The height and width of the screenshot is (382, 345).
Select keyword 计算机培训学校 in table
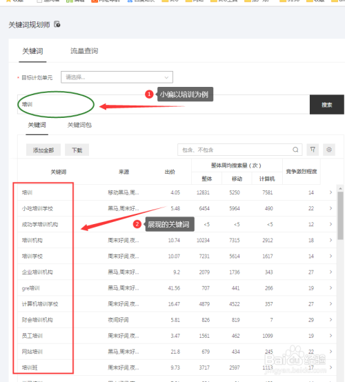tap(40, 304)
